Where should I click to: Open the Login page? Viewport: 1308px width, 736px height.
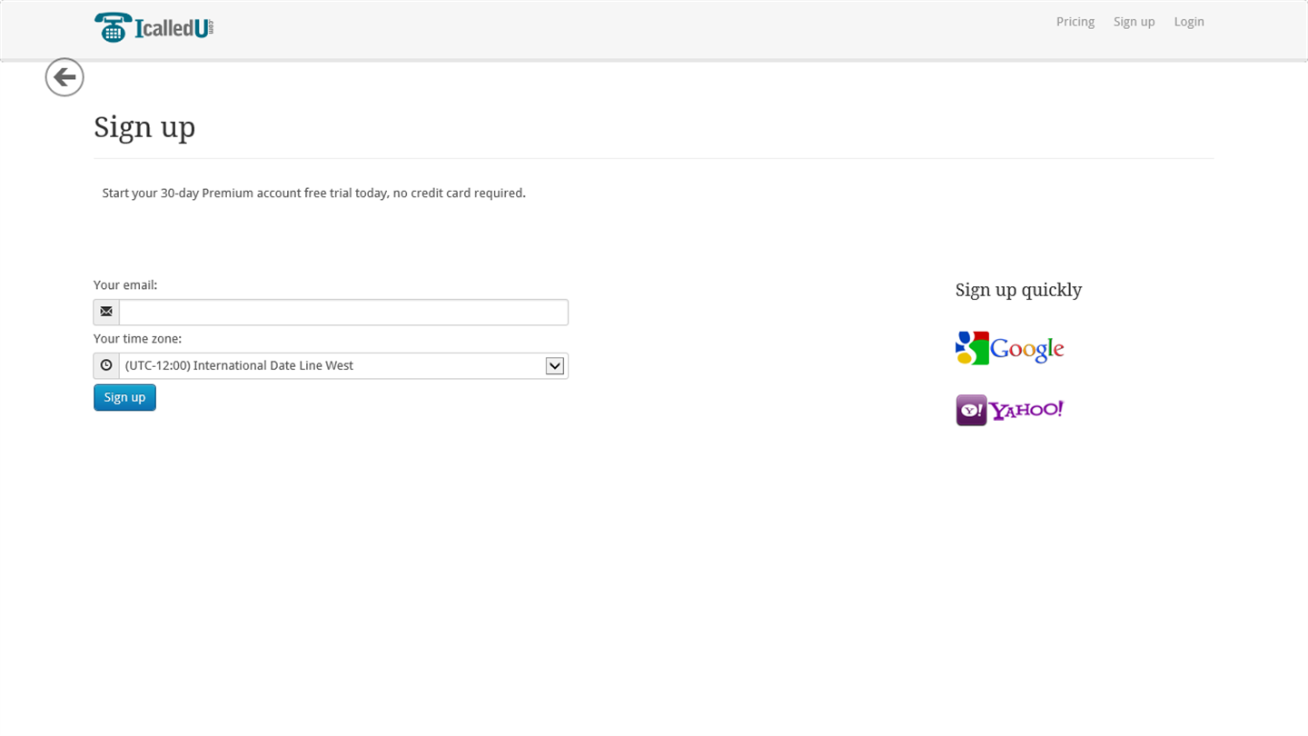1188,22
